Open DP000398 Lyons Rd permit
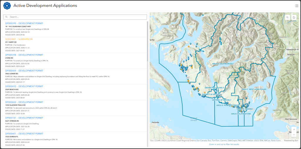 tap(24, 55)
